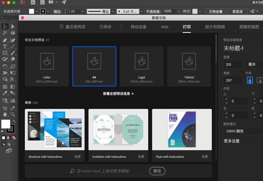Open Adobe Bridge from Br icon
The height and width of the screenshot is (181, 263).
(33, 2)
